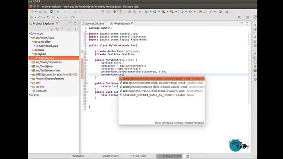Click the Save All icon
Image resolution: width=283 pixels, height=159 pixels.
(45, 12)
